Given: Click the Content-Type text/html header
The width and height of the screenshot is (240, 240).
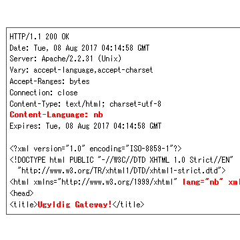Looking at the screenshot, I should click(85, 104).
